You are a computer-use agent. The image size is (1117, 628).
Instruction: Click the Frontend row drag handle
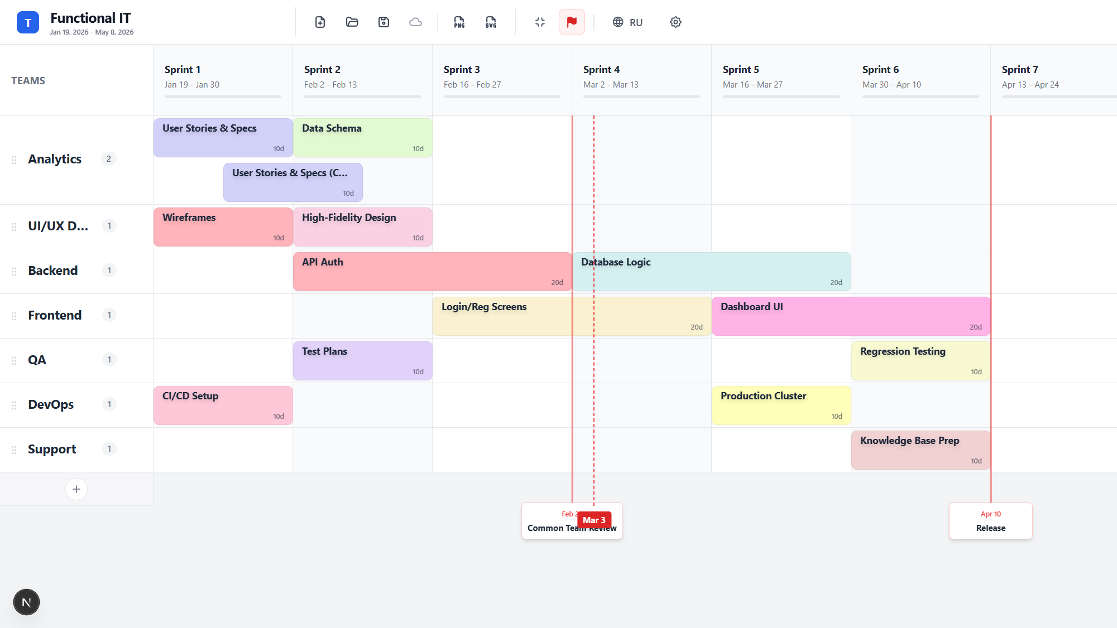(14, 316)
